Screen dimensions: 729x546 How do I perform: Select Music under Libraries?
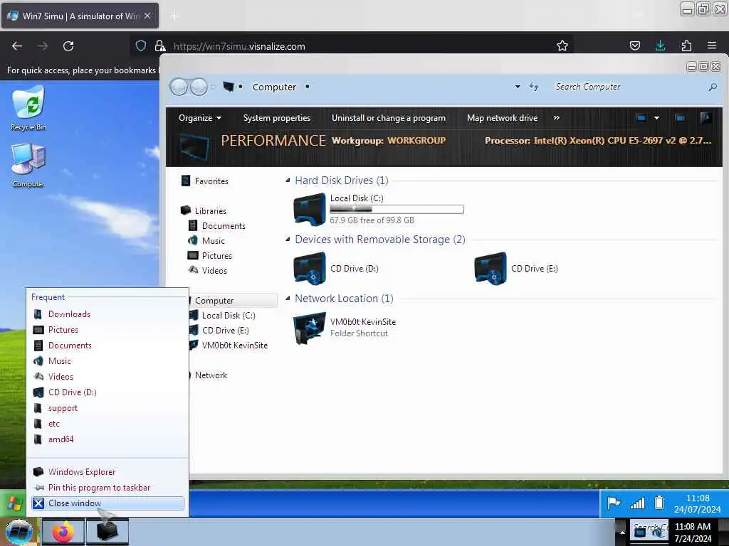pos(213,240)
